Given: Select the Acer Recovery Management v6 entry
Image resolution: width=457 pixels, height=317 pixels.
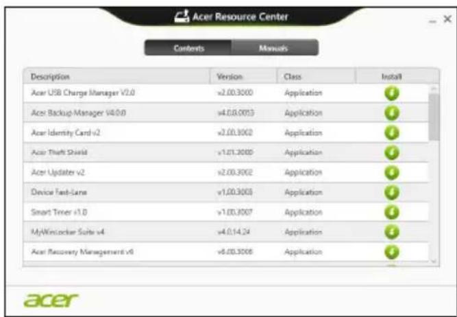Looking at the screenshot, I should pos(82,252).
